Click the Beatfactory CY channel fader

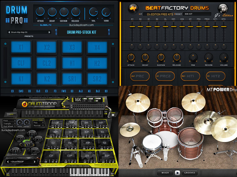(x=190, y=27)
